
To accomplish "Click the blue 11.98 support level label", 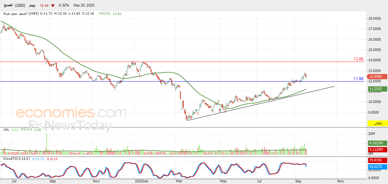I will coord(359,79).
